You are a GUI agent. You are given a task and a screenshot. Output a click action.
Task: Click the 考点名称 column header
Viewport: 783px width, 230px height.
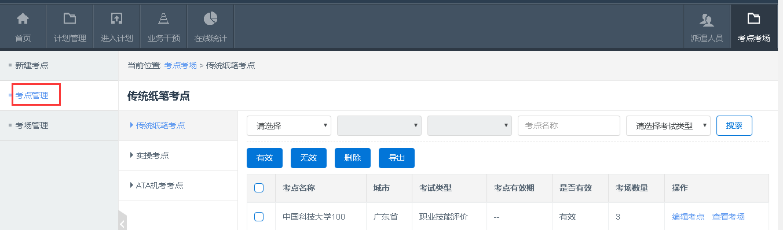pyautogui.click(x=299, y=188)
